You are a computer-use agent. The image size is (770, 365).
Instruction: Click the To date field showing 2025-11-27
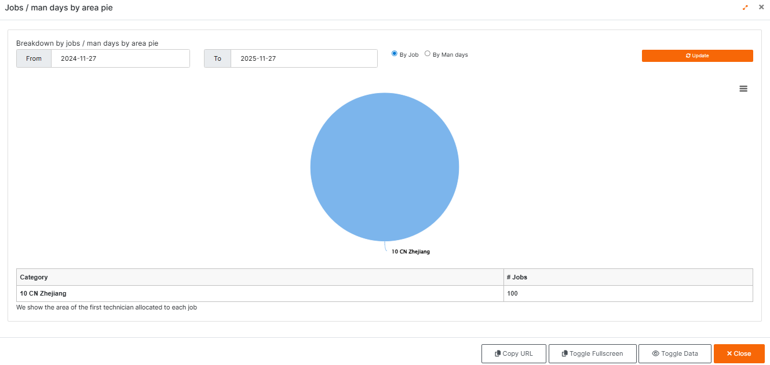click(x=304, y=58)
